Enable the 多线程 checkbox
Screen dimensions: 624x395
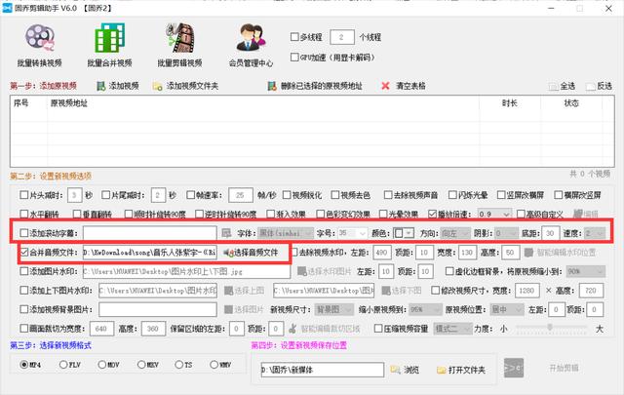coord(294,37)
